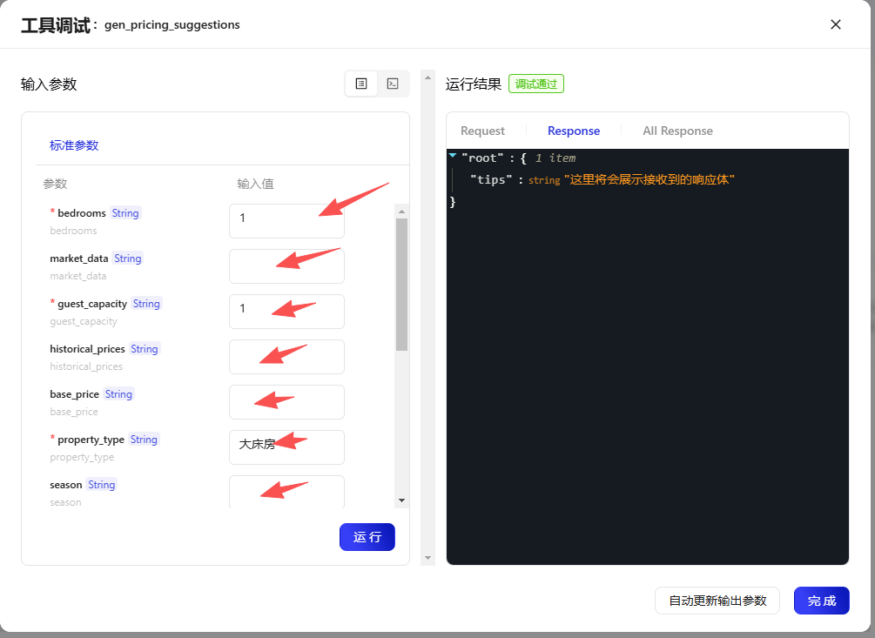Click the String tag next to property_type
The image size is (875, 638).
pyautogui.click(x=144, y=440)
